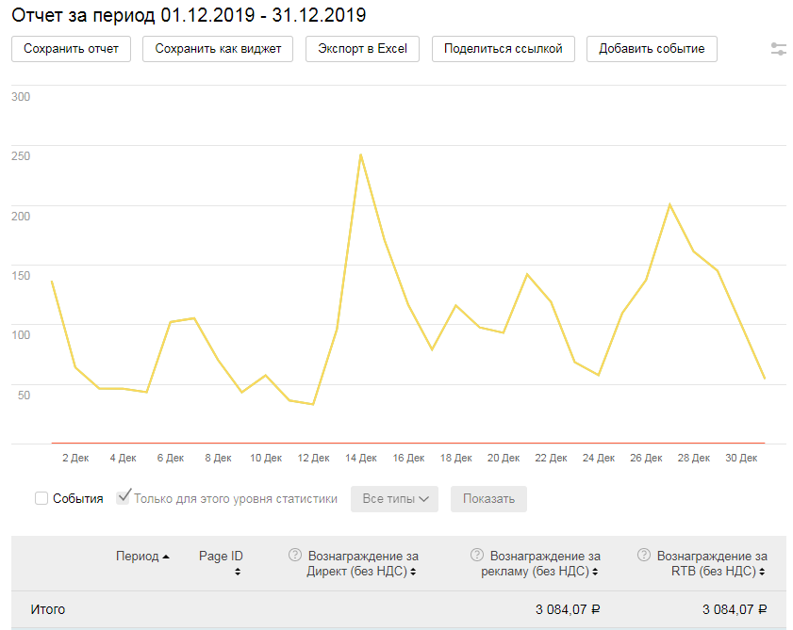This screenshot has width=793, height=630.
Task: Export report via Экспорт в Excel
Action: click(362, 49)
